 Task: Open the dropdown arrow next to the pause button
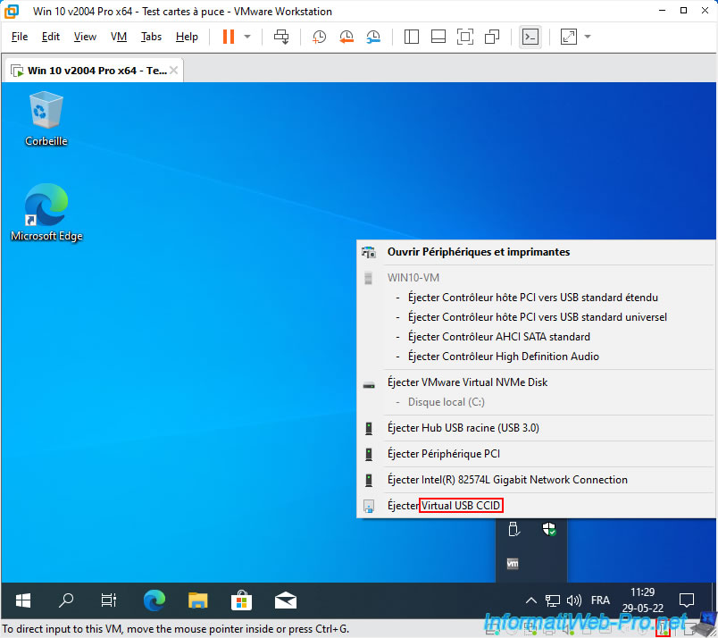point(247,37)
